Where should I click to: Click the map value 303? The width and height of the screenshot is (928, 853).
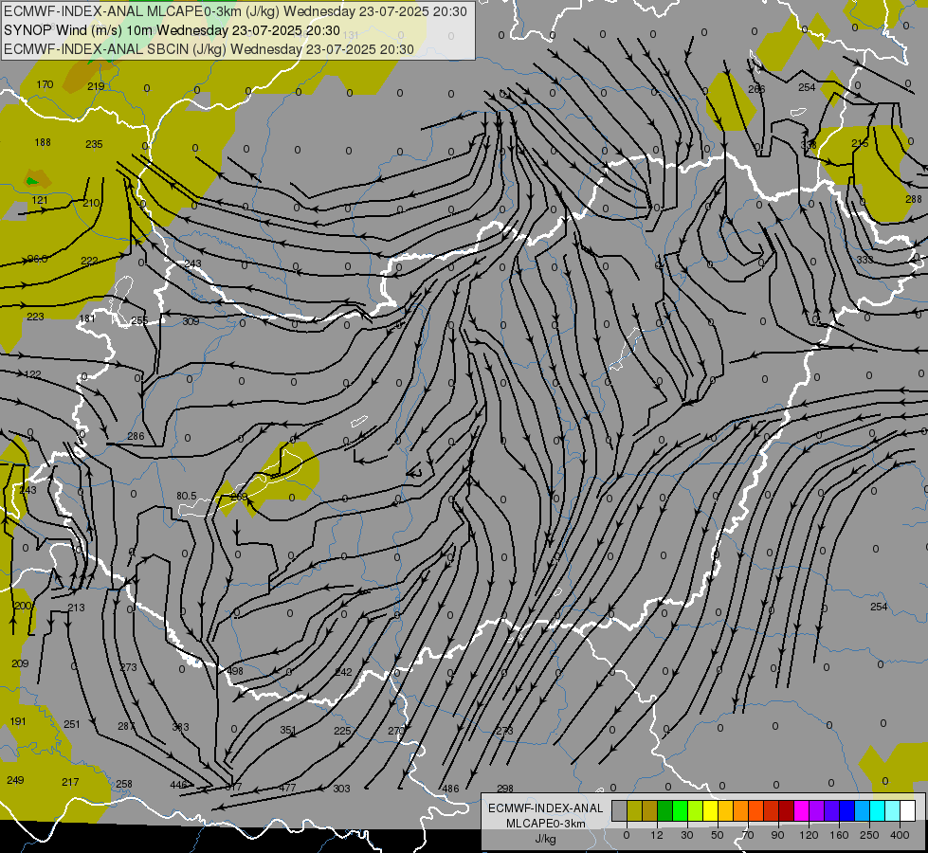341,789
